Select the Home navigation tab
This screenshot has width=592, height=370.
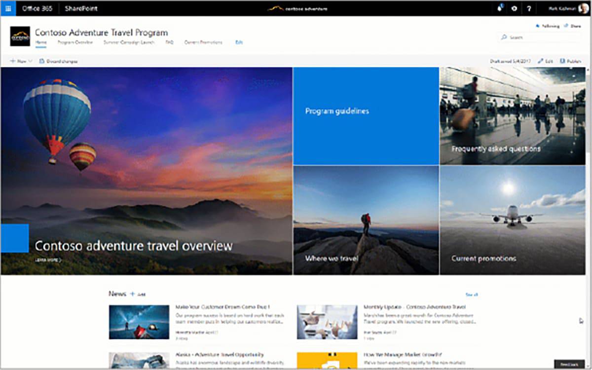(x=41, y=42)
